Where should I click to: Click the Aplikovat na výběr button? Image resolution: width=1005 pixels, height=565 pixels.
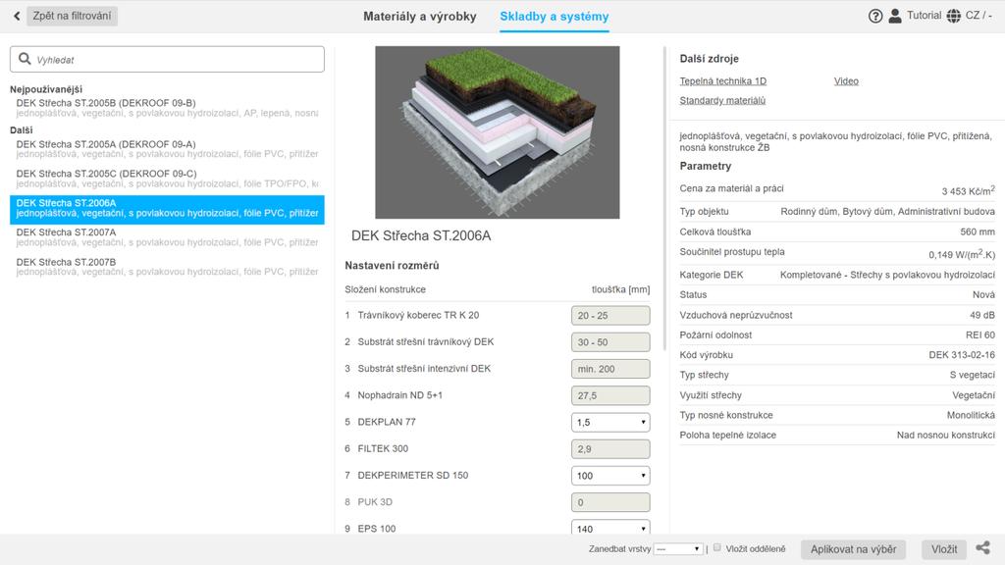pos(853,549)
